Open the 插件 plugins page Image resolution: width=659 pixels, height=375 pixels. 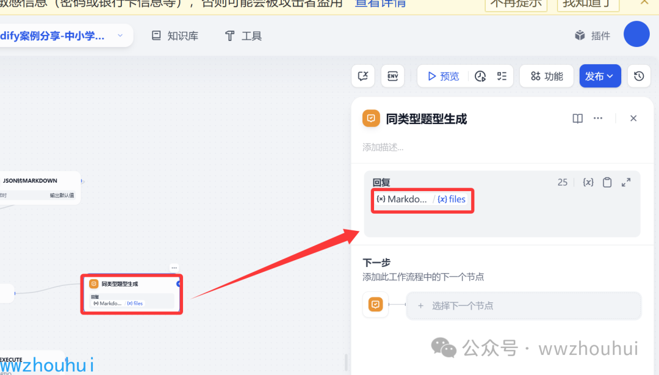[592, 36]
